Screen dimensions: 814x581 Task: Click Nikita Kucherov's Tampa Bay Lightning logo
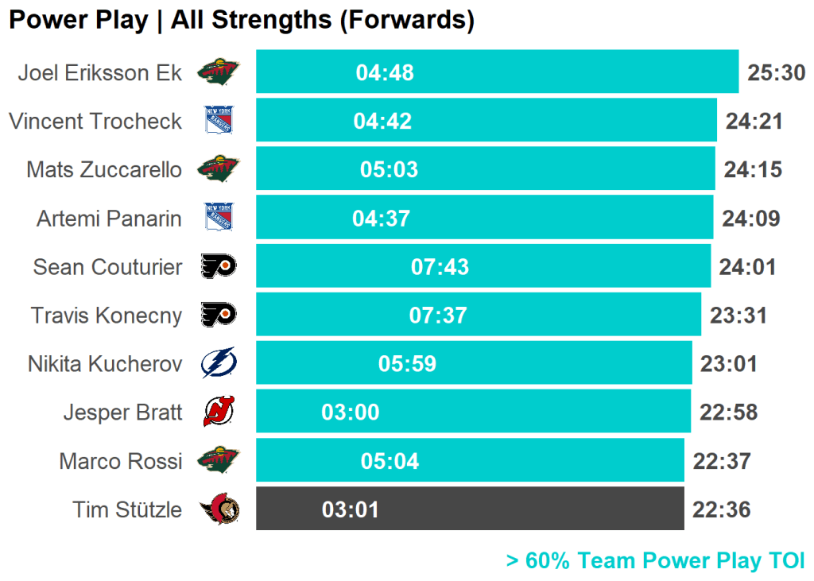tap(218, 364)
